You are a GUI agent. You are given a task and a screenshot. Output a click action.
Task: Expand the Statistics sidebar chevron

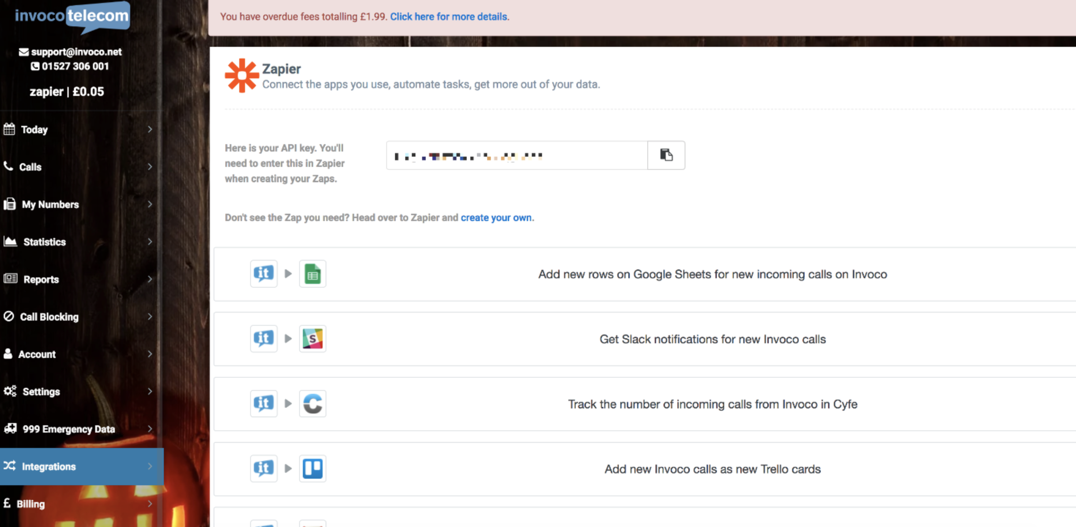[150, 242]
